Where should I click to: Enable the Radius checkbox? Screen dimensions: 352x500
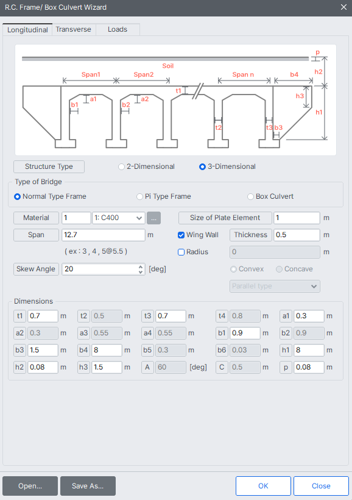pyautogui.click(x=181, y=252)
